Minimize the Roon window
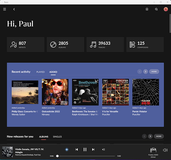171x160 pixels. click(154, 2)
